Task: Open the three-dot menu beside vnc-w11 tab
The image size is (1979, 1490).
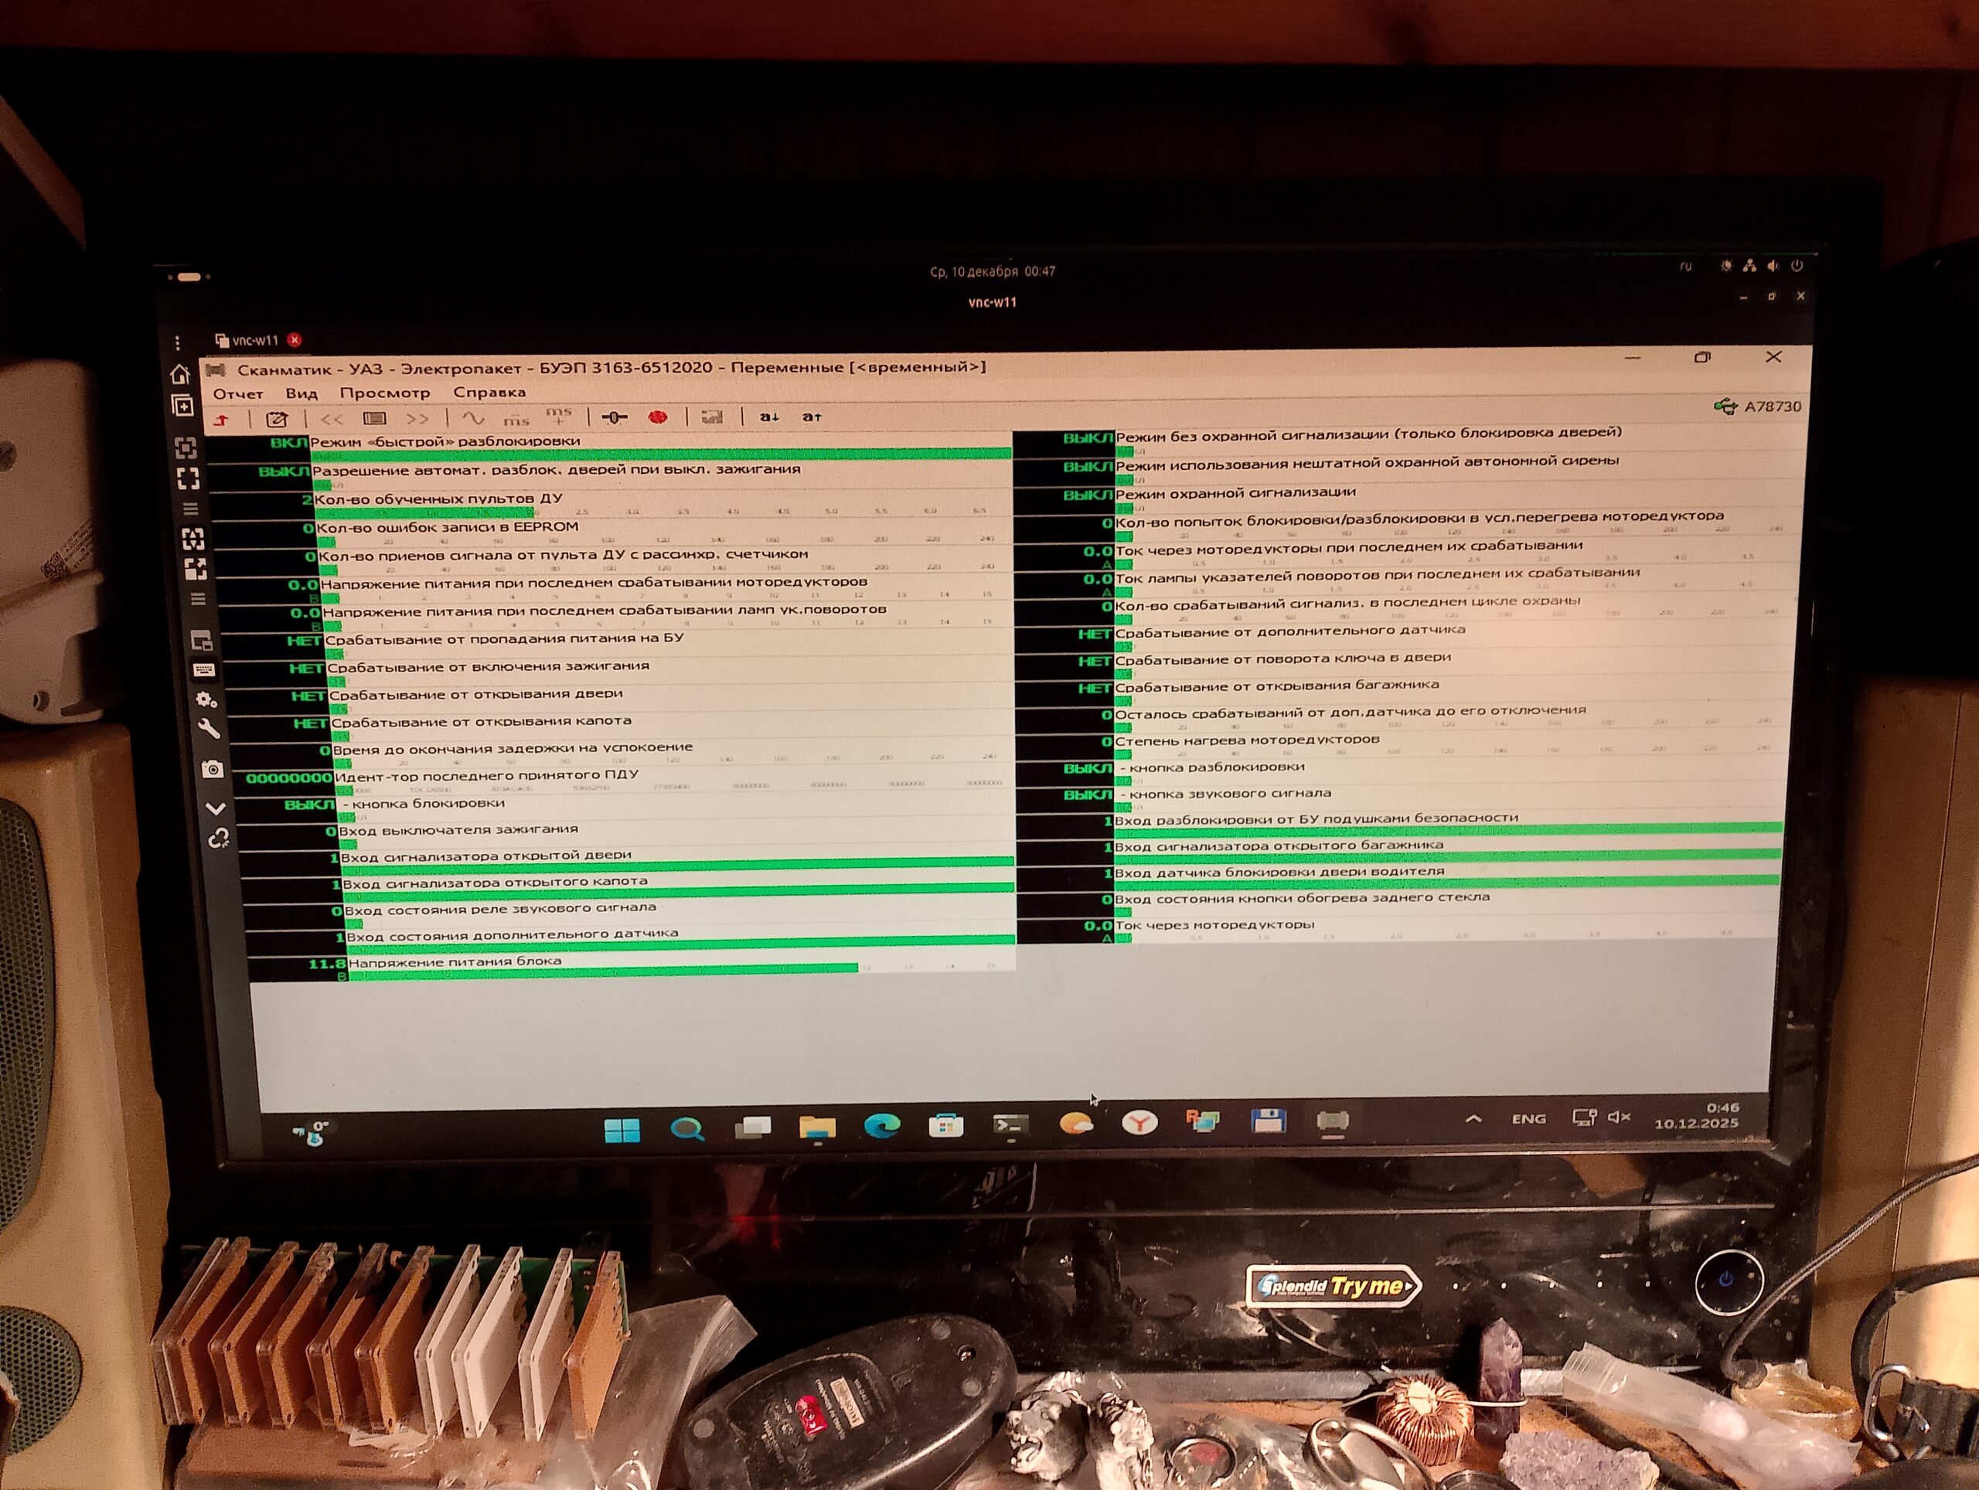Action: [178, 342]
